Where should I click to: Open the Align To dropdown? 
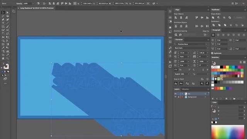click(205, 35)
